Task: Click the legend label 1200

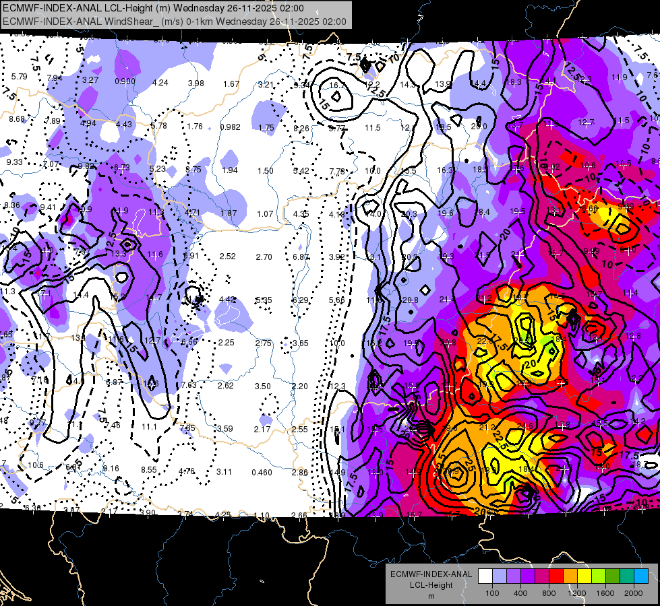Action: click(576, 593)
